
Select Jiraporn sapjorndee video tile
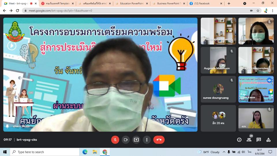(x=256, y=60)
